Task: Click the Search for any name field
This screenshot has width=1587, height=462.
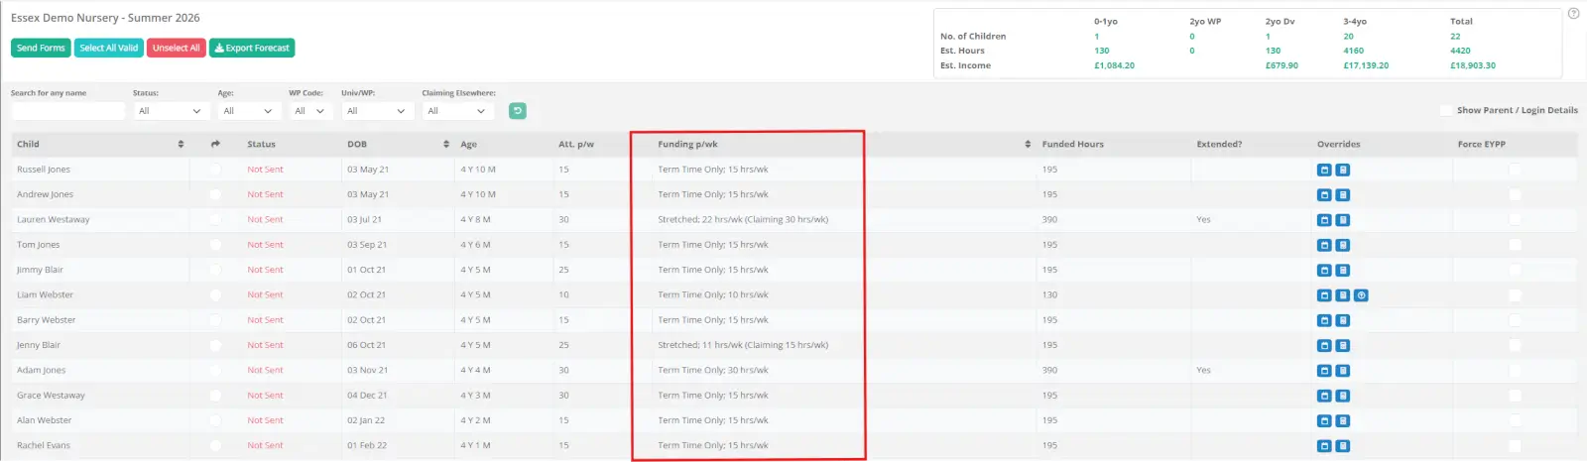Action: 67,111
